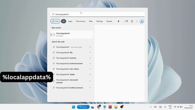Switch to the People filter

(x=109, y=21)
